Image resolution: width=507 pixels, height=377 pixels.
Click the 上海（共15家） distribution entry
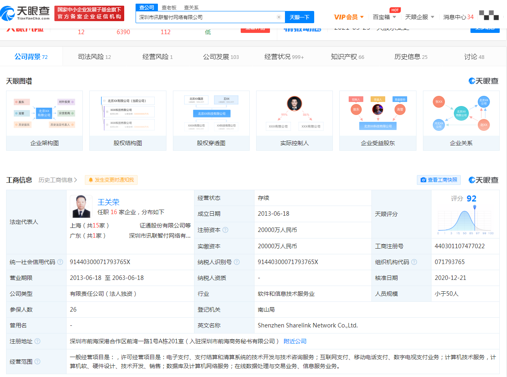click(x=90, y=225)
